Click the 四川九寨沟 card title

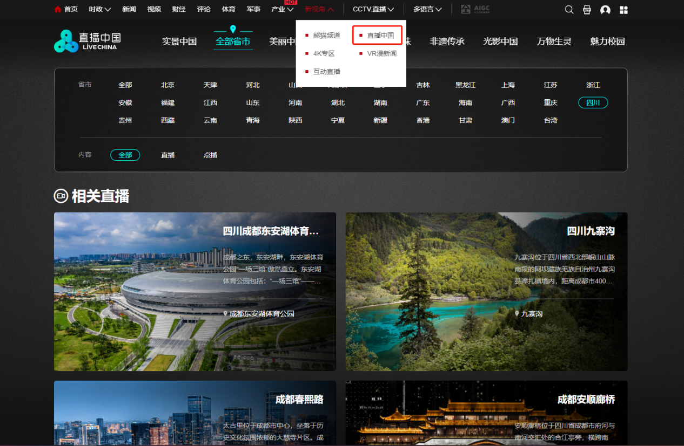590,231
